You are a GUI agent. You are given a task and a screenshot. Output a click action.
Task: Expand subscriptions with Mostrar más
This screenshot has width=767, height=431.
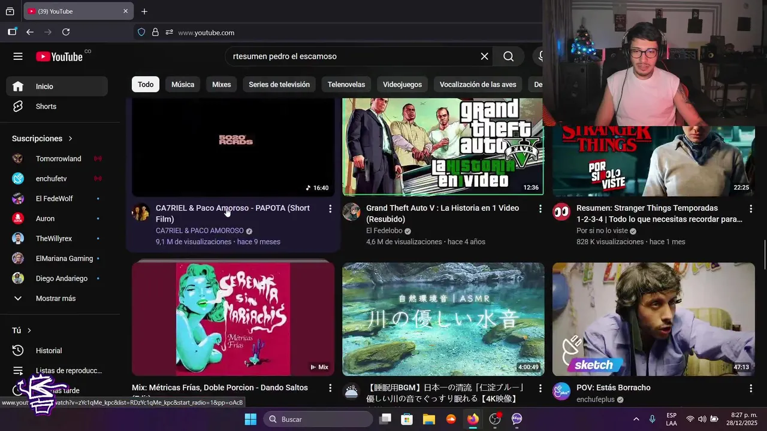pyautogui.click(x=57, y=298)
